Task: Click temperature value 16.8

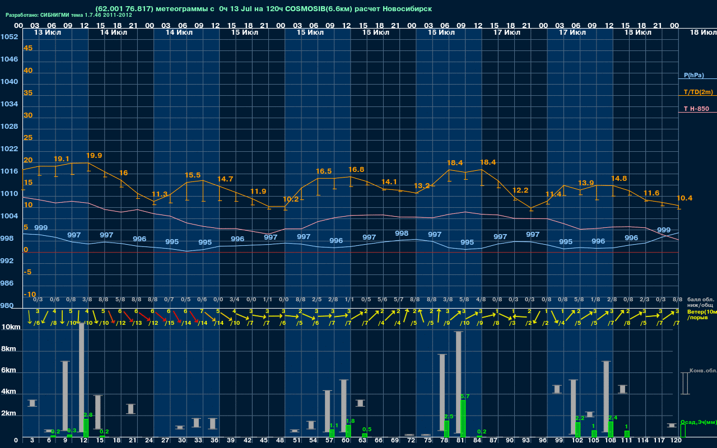Action: [x=356, y=170]
